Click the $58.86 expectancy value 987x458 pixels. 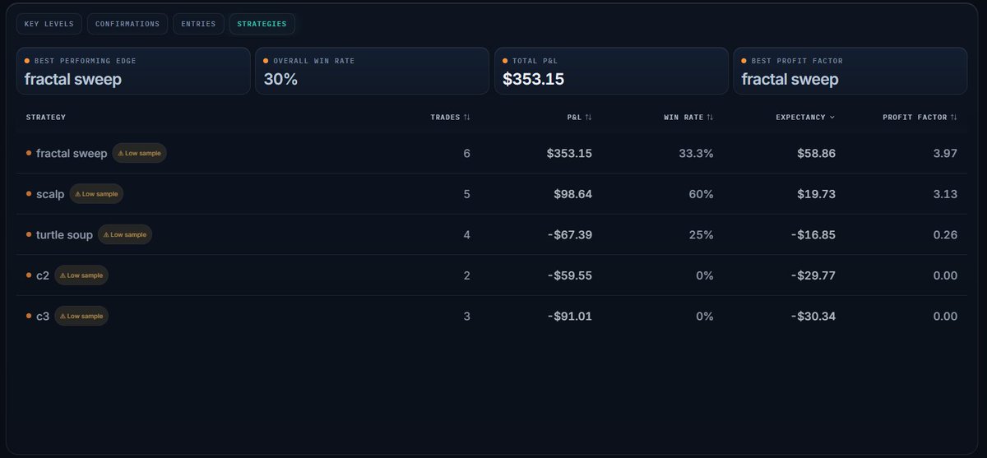814,153
